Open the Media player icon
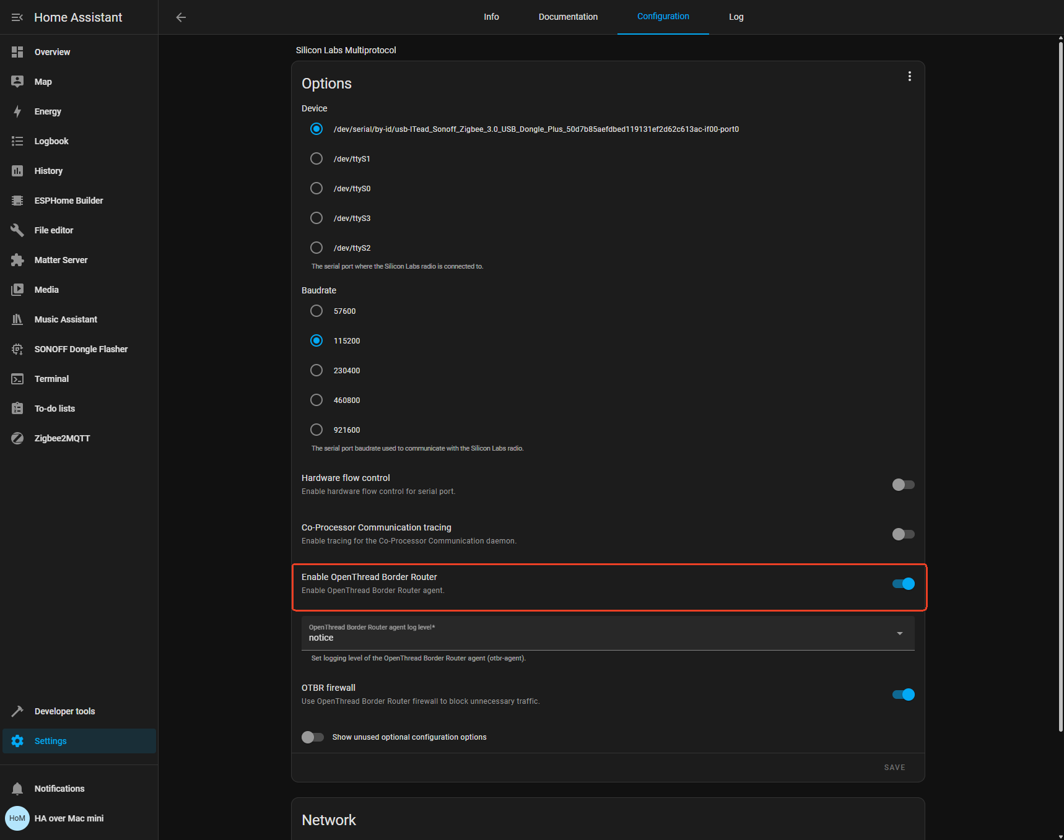 17,290
